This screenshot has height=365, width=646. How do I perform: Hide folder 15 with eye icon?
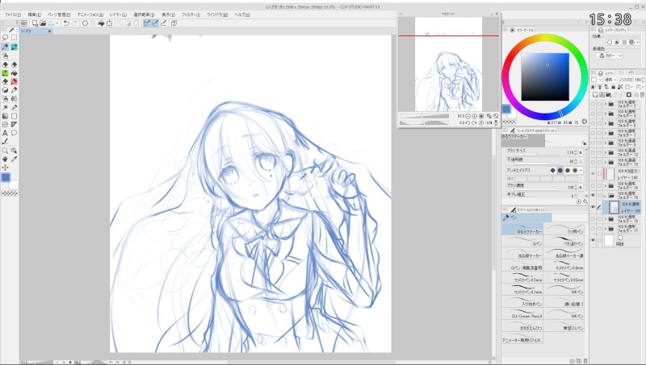click(593, 195)
